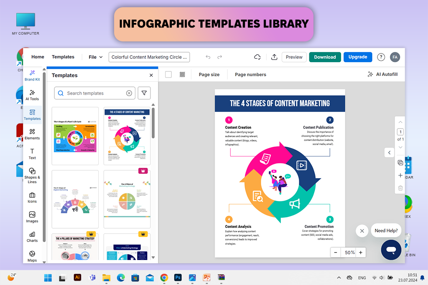Viewport: 428px width, 285px height.
Task: Click the redo arrow
Action: [219, 57]
